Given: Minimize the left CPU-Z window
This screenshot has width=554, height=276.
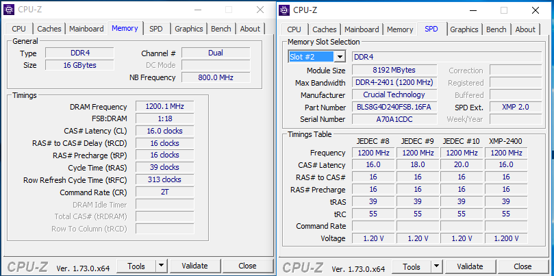Looking at the screenshot, I should [x=197, y=10].
